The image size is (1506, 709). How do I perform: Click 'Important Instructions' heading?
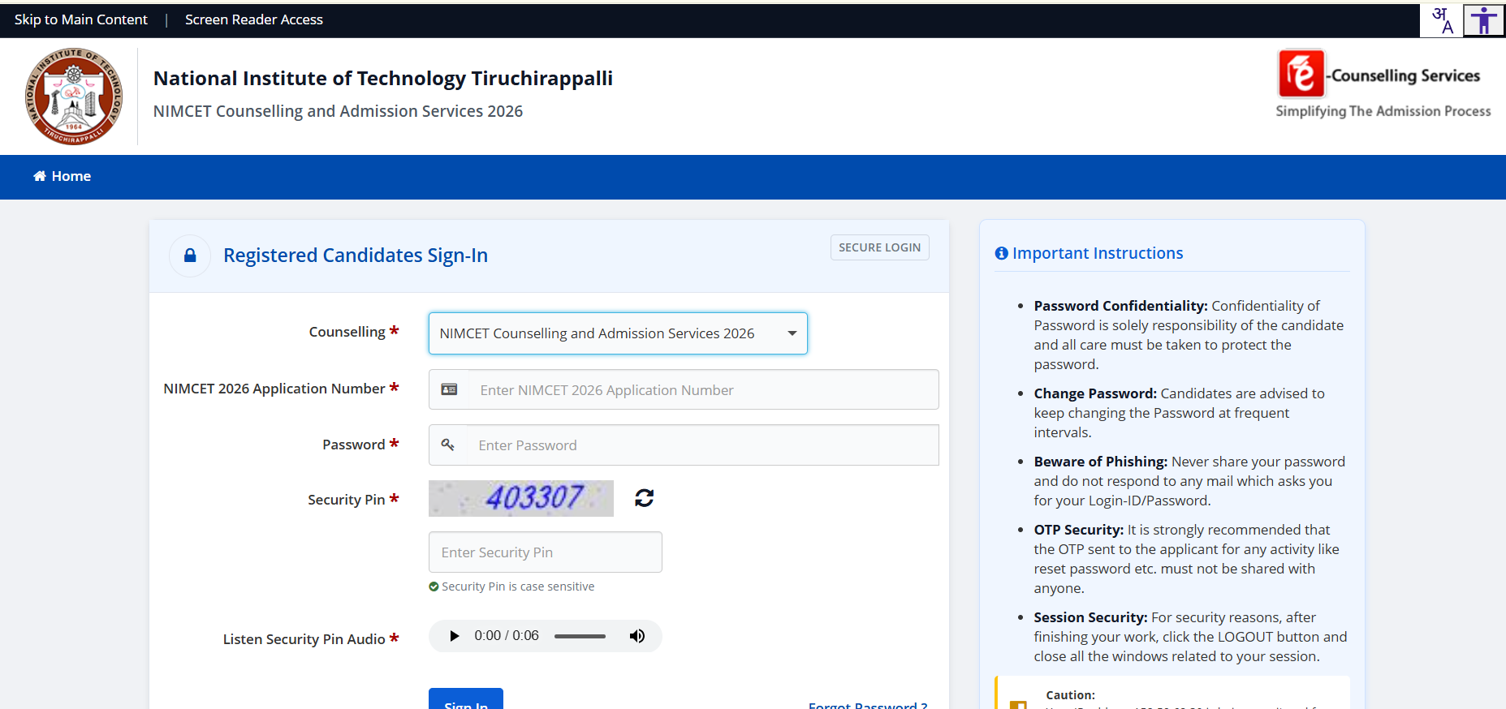coord(1098,253)
